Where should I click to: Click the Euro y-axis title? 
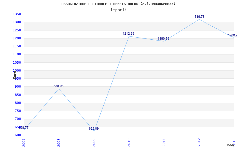point(15,75)
